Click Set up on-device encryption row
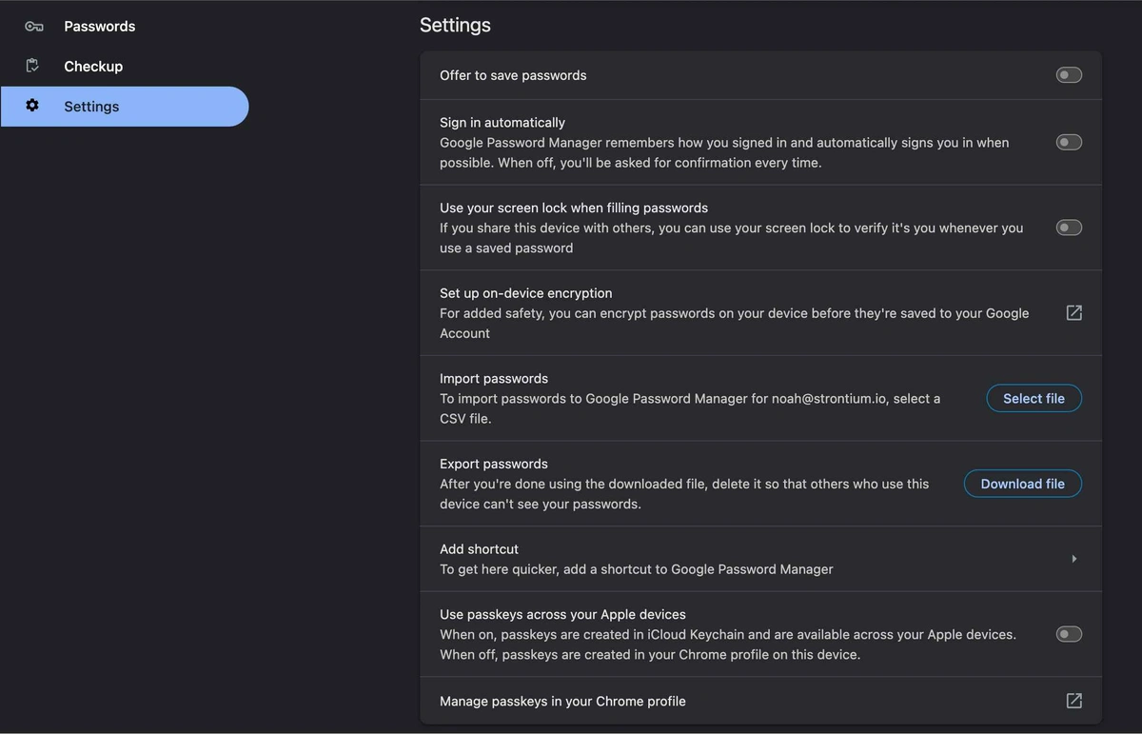1142x734 pixels. coord(760,313)
